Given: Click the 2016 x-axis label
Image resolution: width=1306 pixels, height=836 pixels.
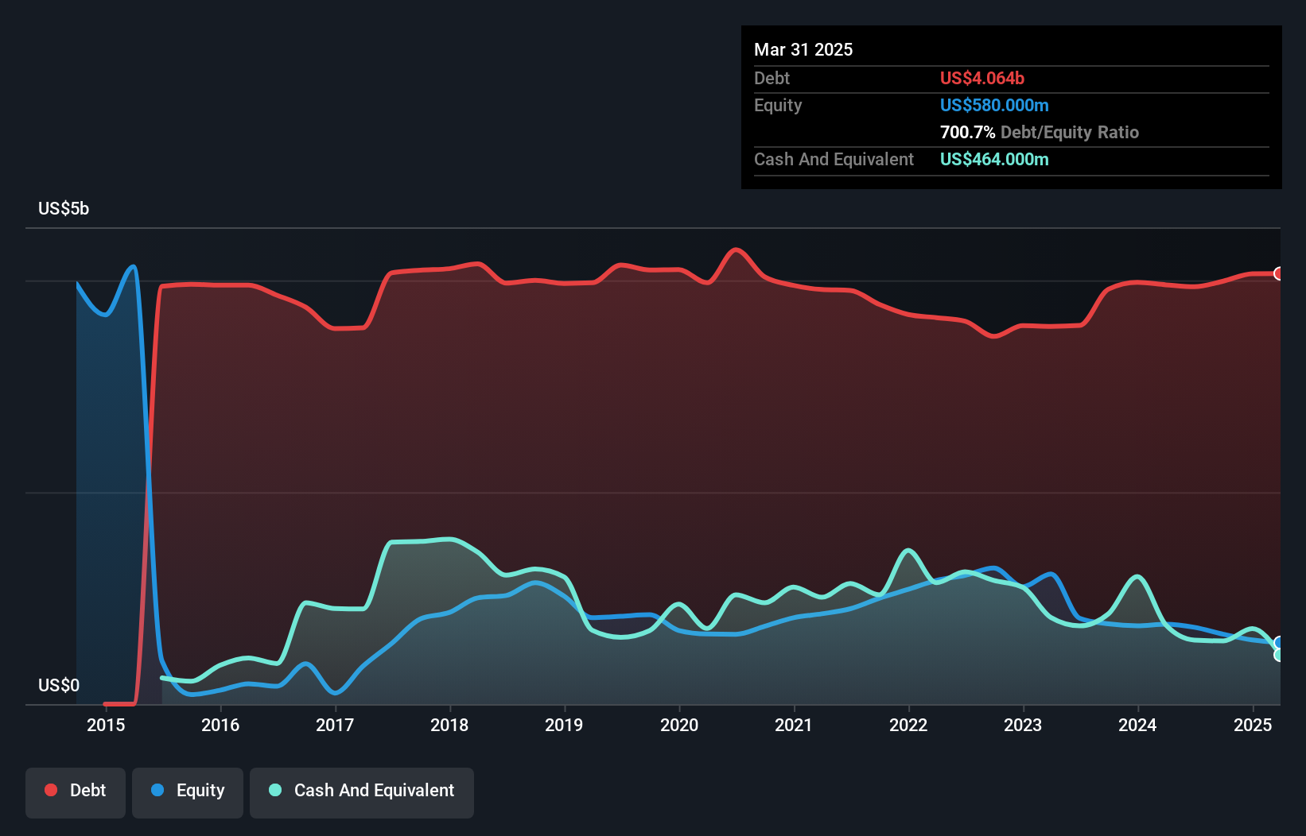Looking at the screenshot, I should [x=220, y=725].
